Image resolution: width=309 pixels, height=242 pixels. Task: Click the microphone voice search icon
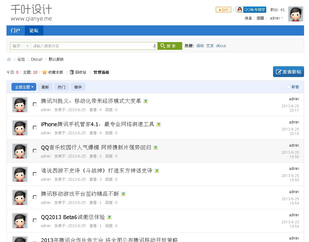click(154, 46)
